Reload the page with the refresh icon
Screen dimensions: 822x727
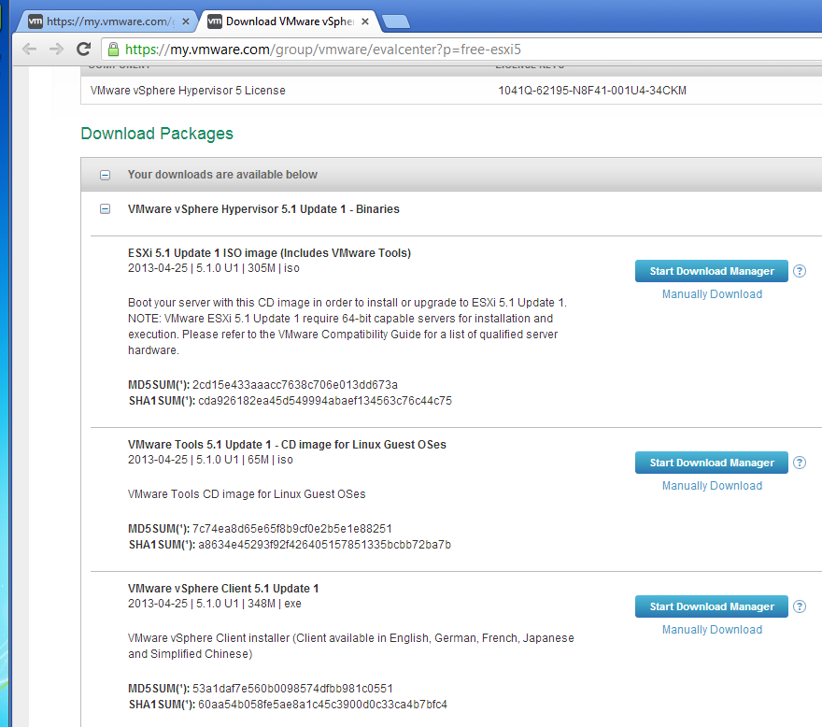coord(83,50)
